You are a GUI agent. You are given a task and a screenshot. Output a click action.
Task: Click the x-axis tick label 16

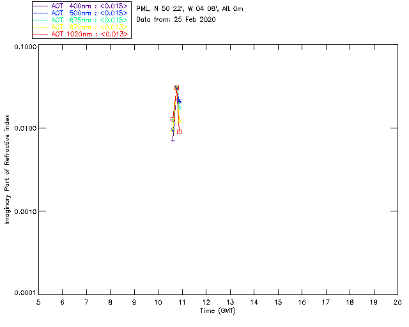pyautogui.click(x=302, y=302)
